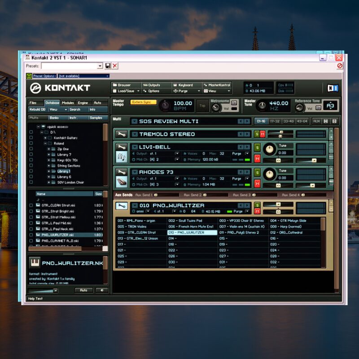Check the box next to Roland folder
This screenshot has height=359, width=359.
(x=31, y=143)
